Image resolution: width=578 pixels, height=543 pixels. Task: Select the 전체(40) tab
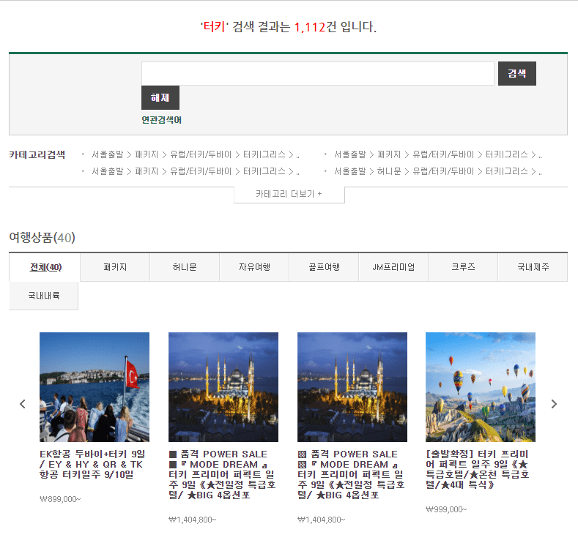45,267
